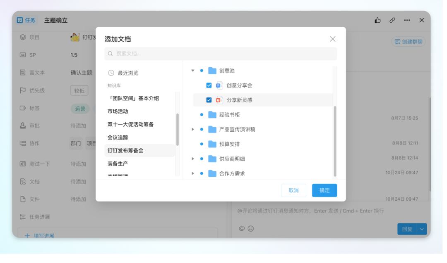
Task: Close the 添加文档 dialog
Action: pyautogui.click(x=332, y=39)
